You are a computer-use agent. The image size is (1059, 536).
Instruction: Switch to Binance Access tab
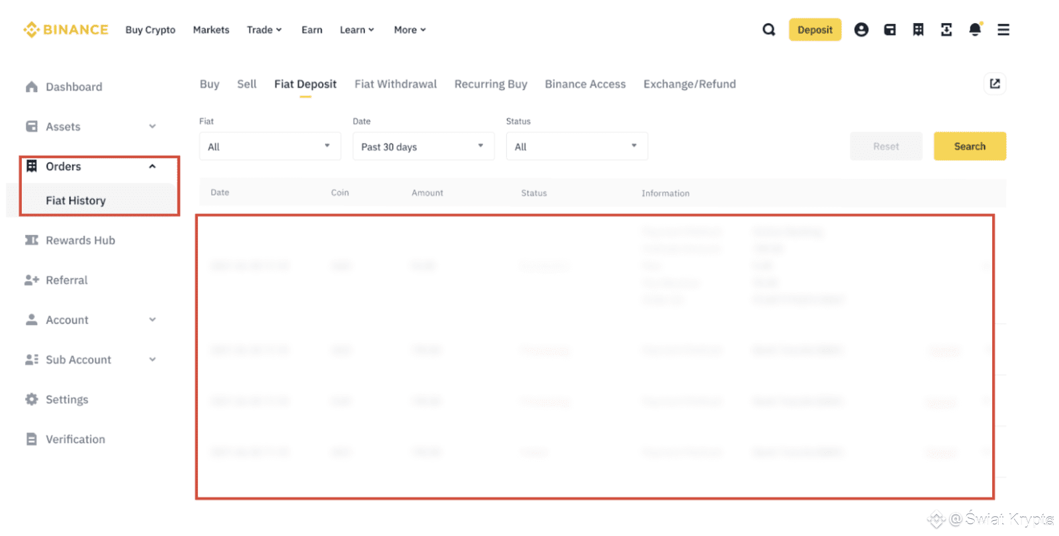[x=585, y=84]
